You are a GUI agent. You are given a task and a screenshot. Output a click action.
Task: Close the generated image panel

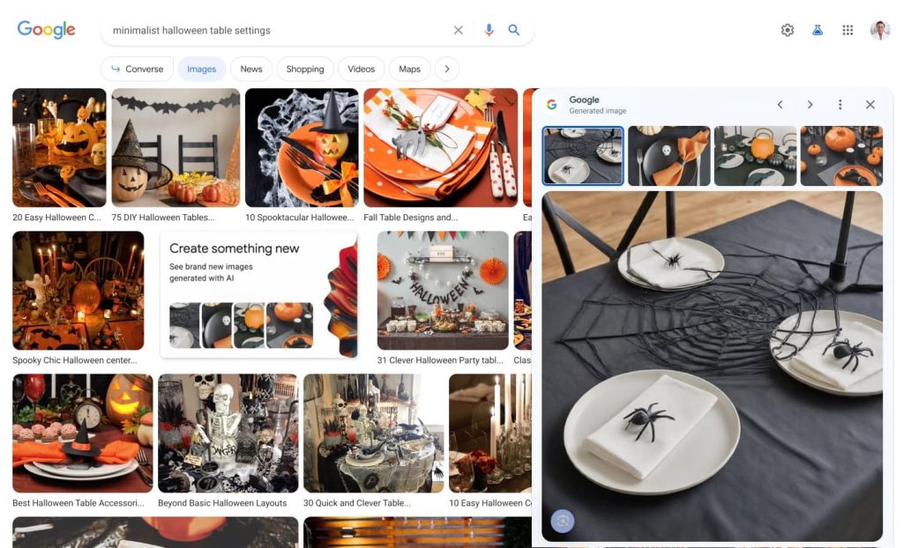click(x=870, y=104)
